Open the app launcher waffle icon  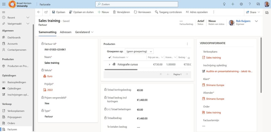(4, 4)
